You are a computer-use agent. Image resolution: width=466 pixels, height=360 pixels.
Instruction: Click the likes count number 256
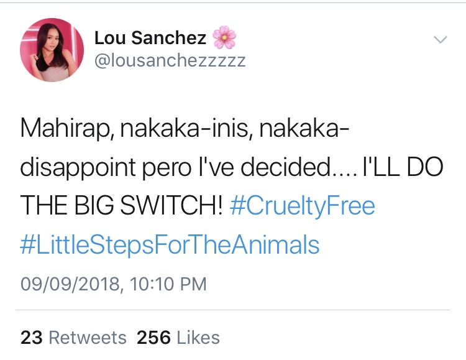153,338
